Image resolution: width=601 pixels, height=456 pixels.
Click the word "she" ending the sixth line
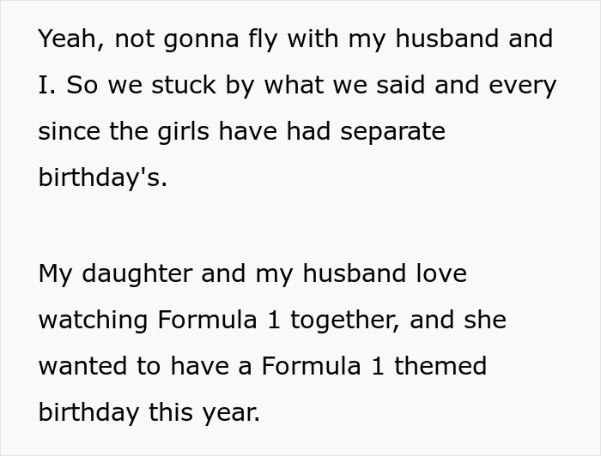[x=486, y=320]
